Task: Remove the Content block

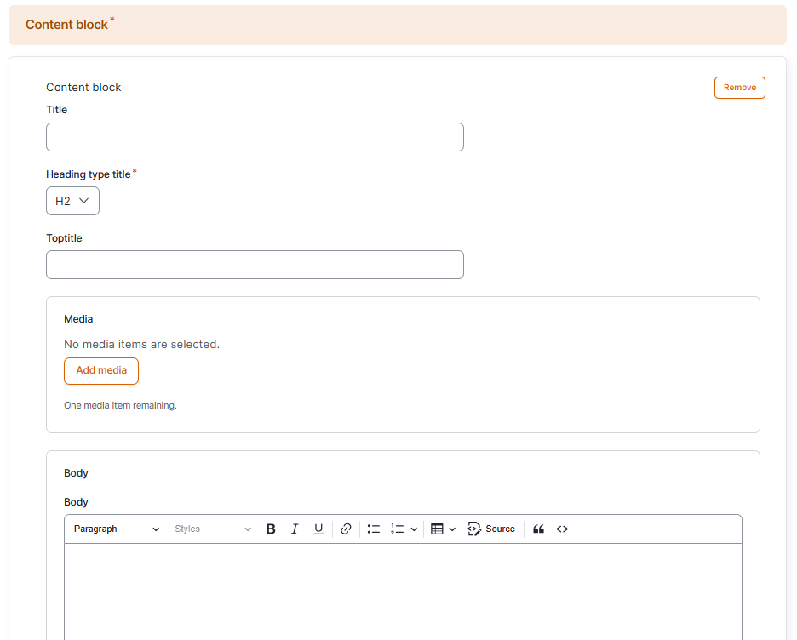Action: point(740,88)
